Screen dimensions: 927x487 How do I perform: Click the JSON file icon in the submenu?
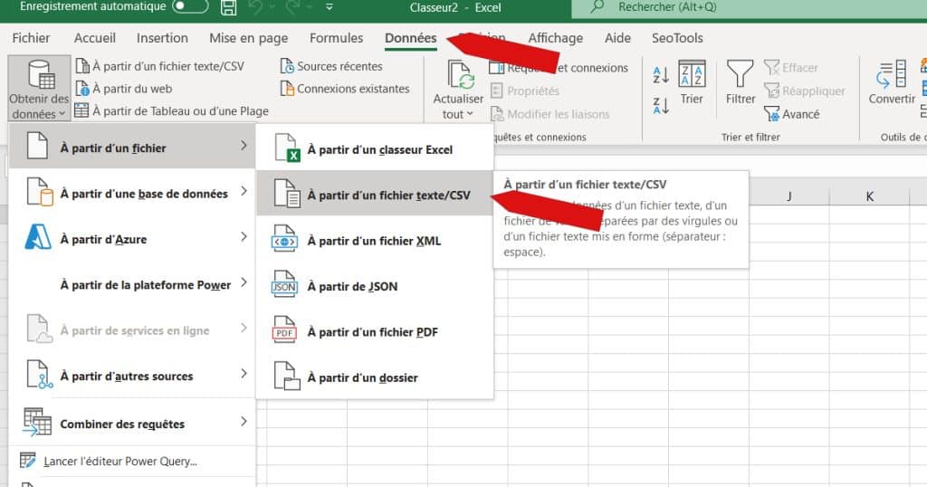pyautogui.click(x=284, y=285)
